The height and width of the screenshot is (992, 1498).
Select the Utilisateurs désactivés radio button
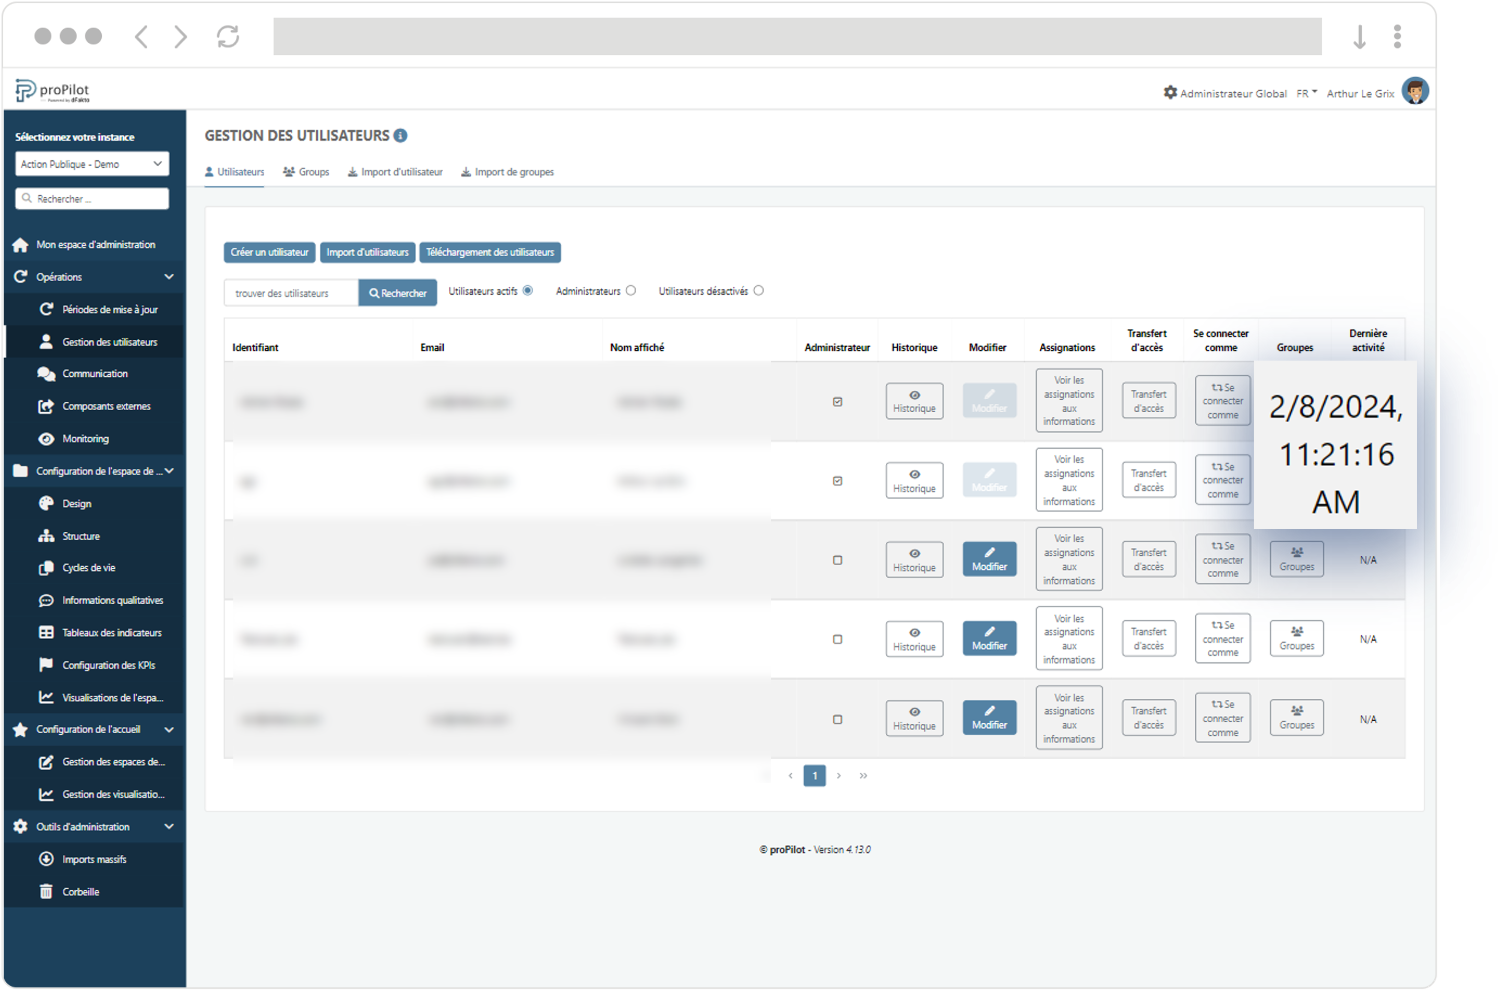pos(758,290)
